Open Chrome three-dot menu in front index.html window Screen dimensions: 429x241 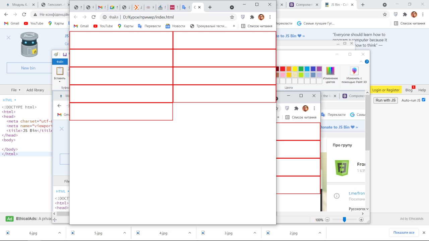(x=270, y=17)
